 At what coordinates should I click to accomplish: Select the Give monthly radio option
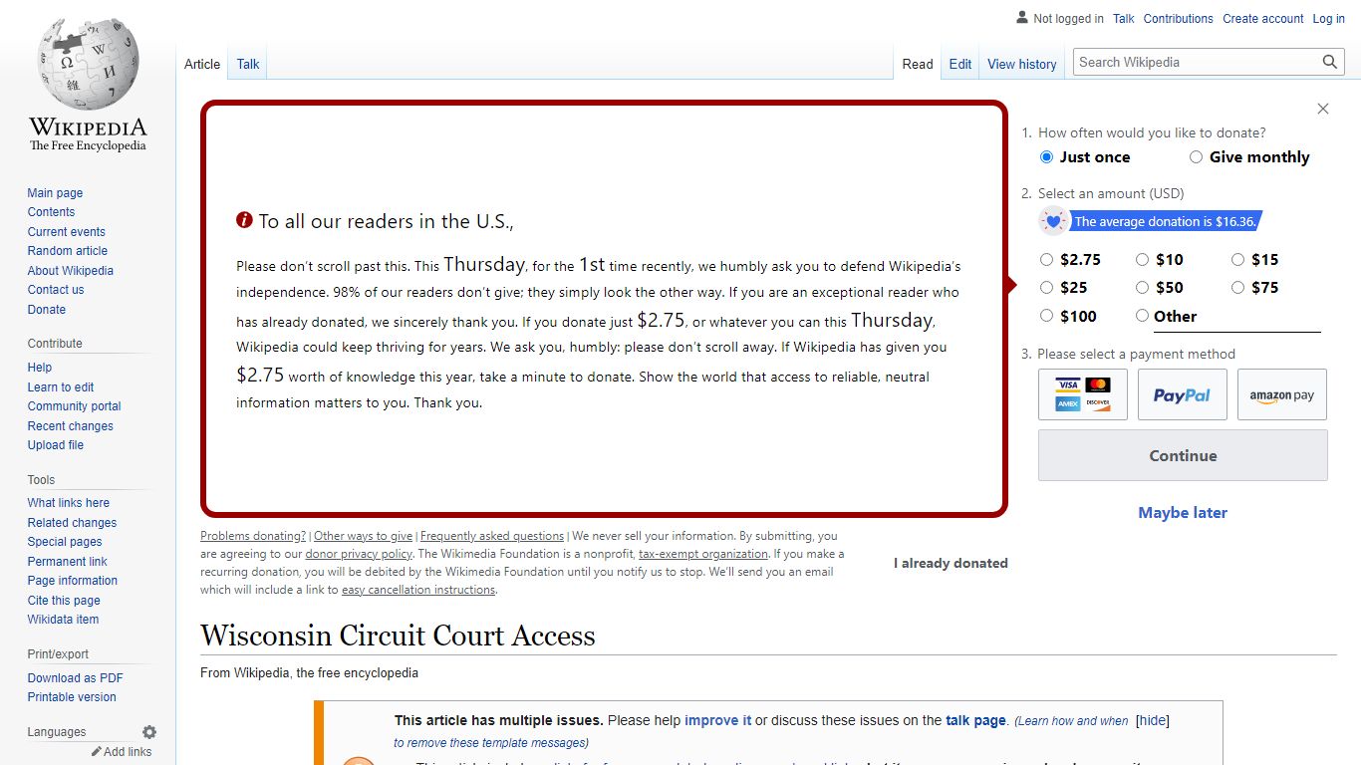click(1196, 157)
